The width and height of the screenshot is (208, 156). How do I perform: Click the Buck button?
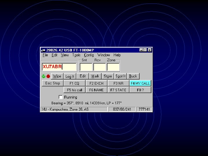133,76
